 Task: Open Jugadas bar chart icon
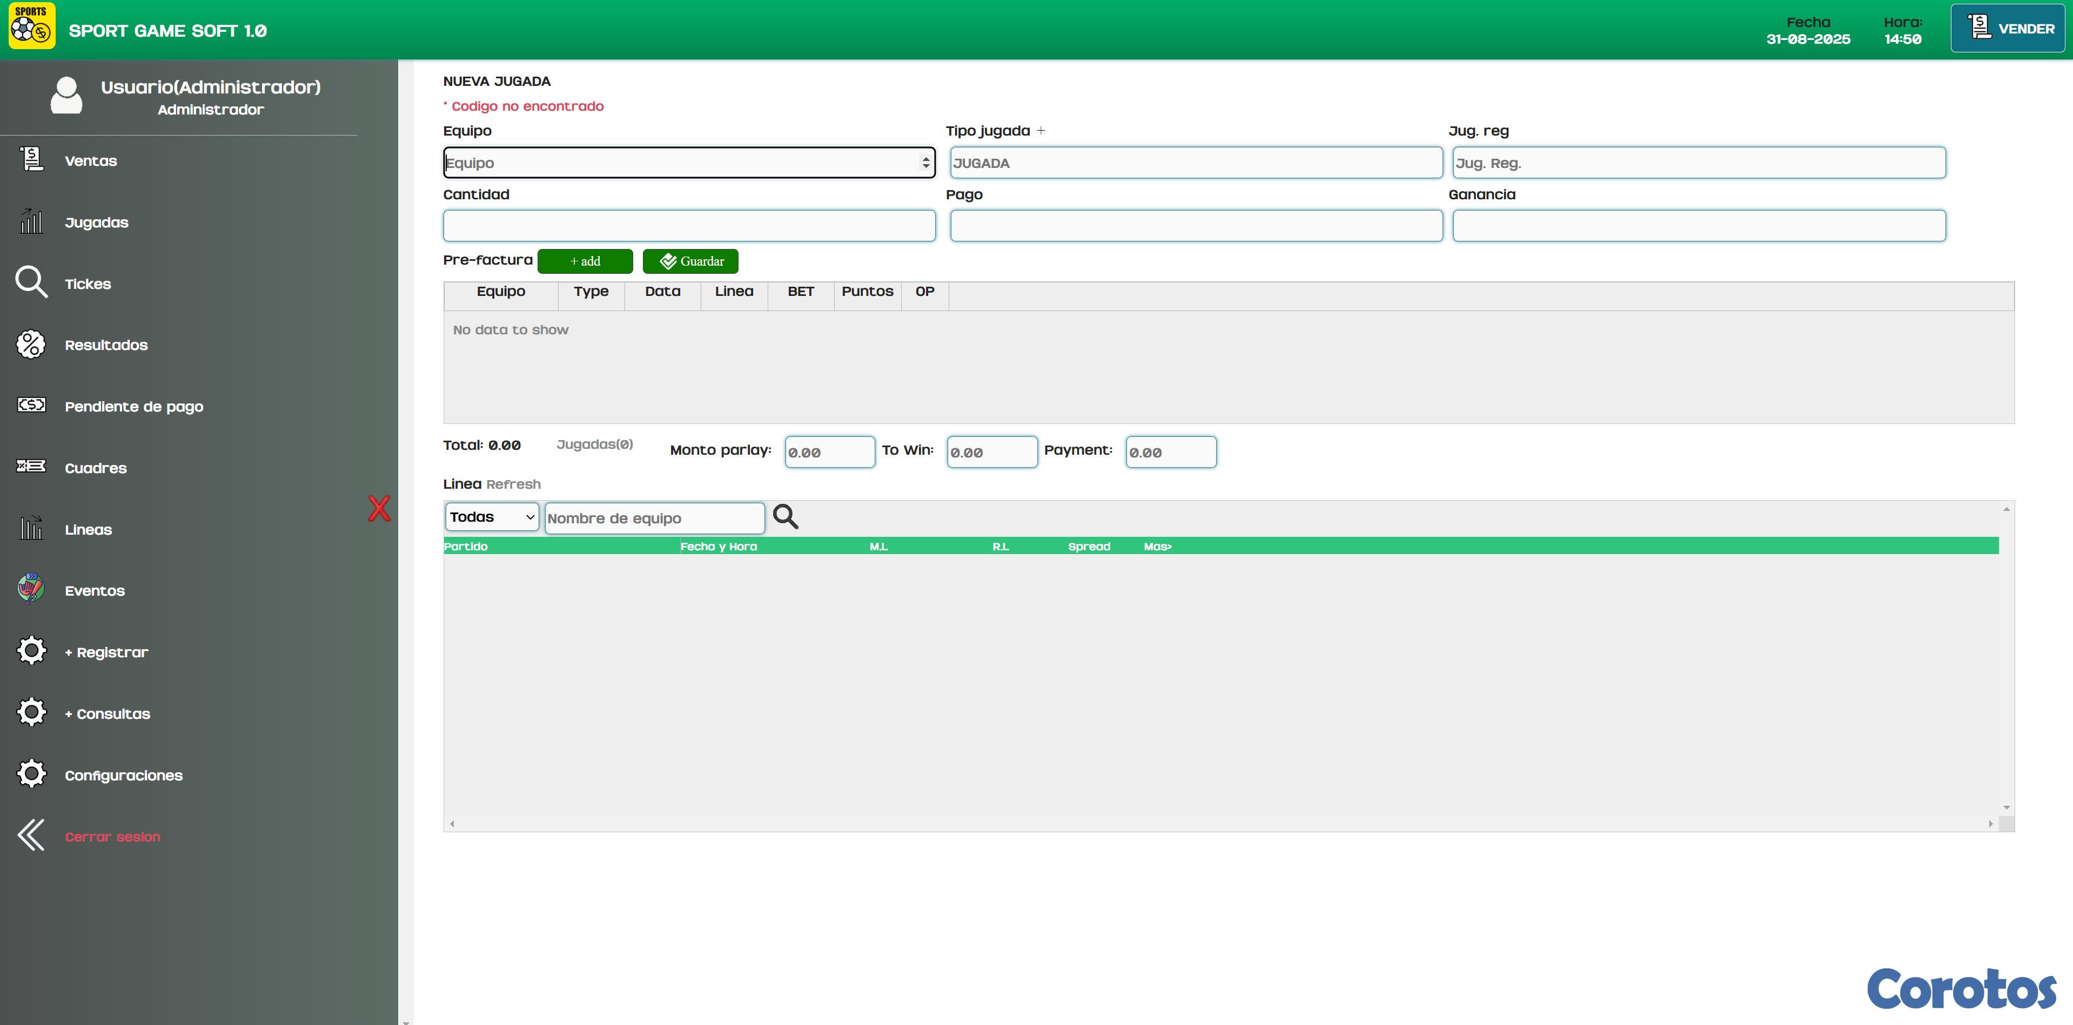(31, 221)
